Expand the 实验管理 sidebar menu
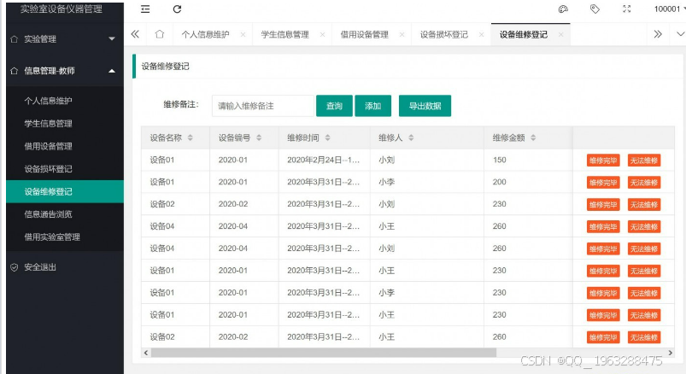This screenshot has width=686, height=374. [x=65, y=39]
